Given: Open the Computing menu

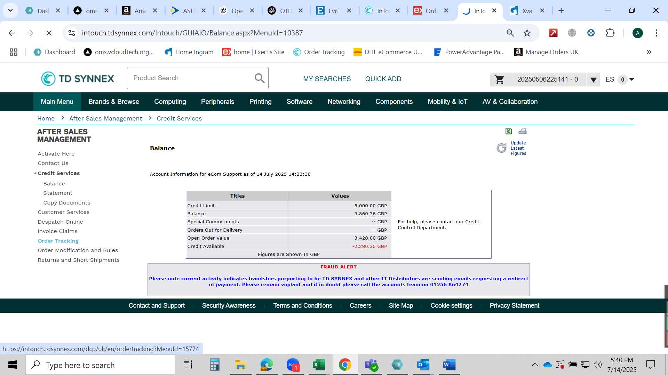Looking at the screenshot, I should click(170, 102).
